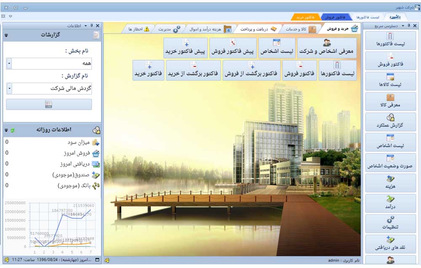
Task: Open the نام بخش dropdown
Action: pos(9,64)
